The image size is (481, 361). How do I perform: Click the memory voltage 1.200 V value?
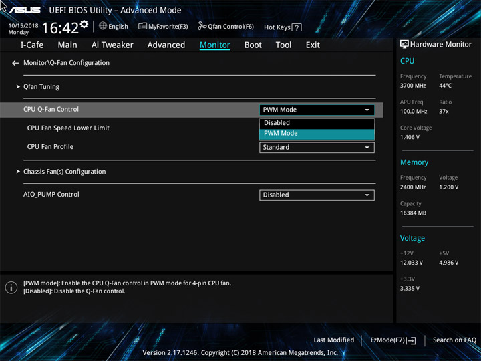tap(448, 187)
